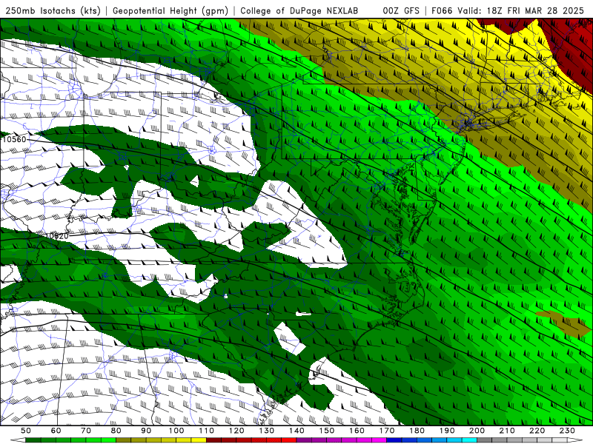This screenshot has width=593, height=444.
Task: Click the 110 label on the color bar
Action: pos(207,431)
